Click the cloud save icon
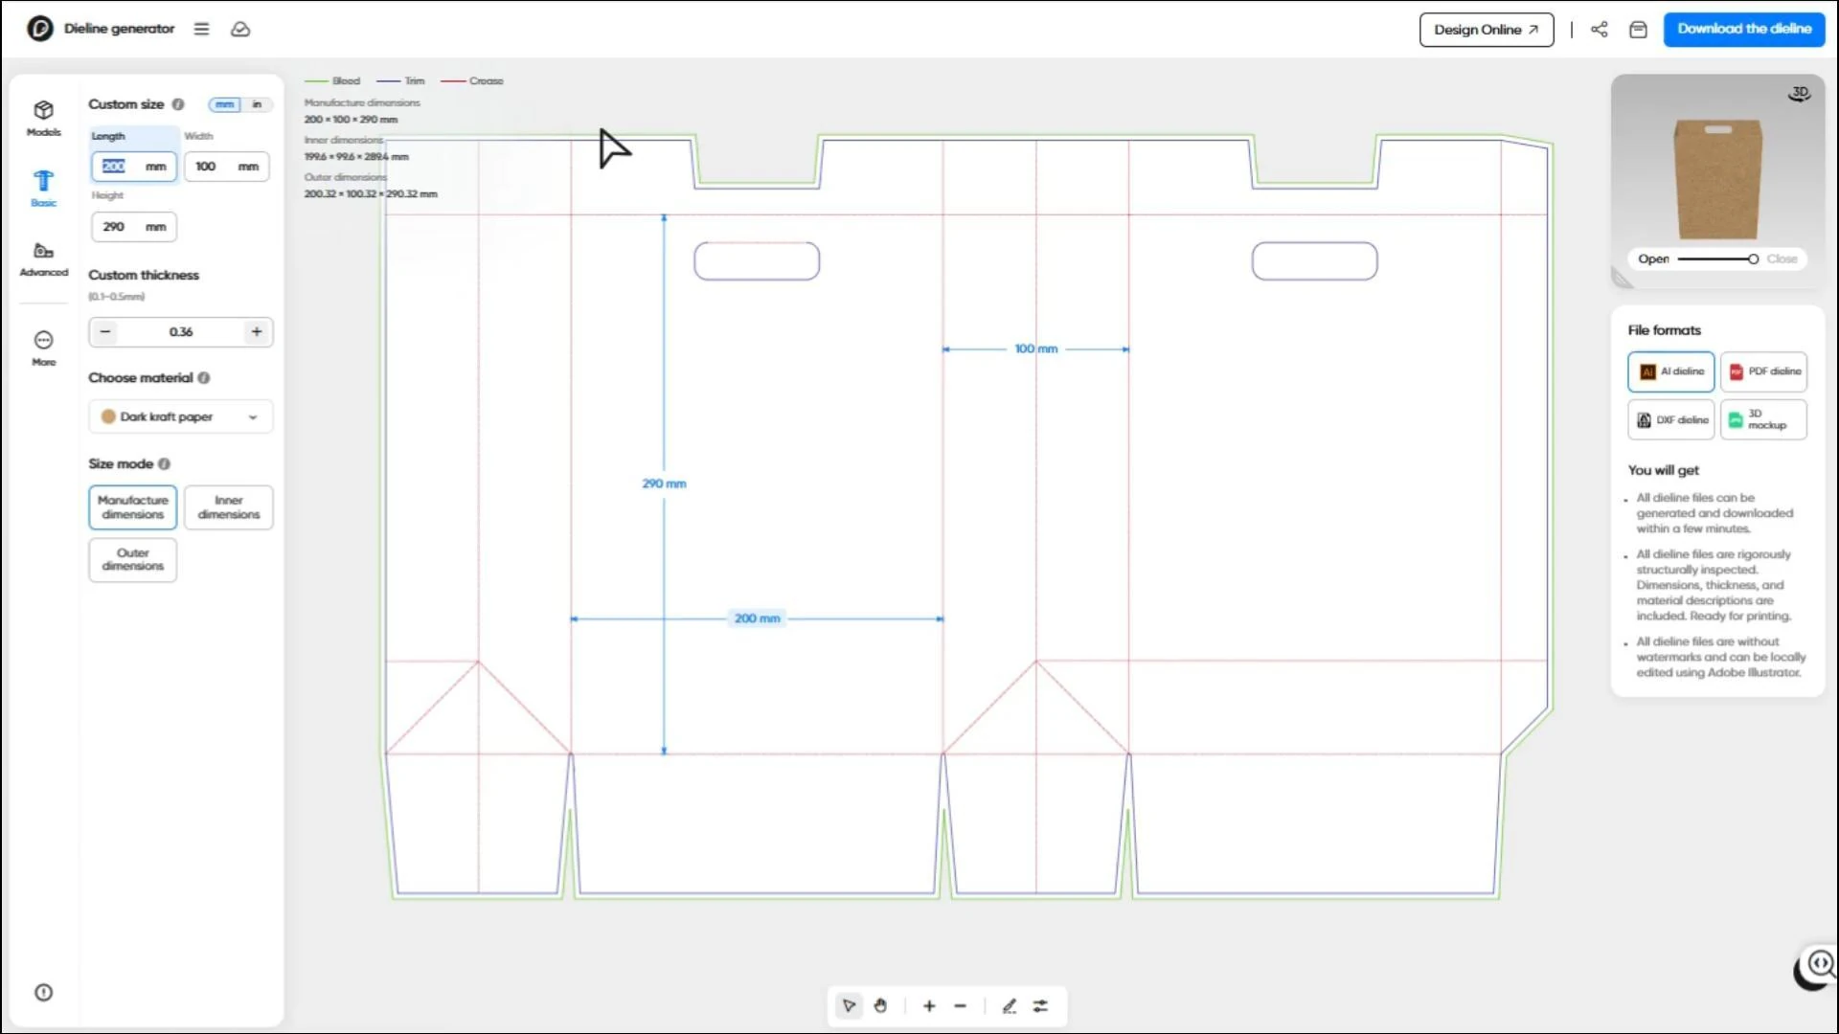Viewport: 1839px width, 1034px height. point(240,29)
